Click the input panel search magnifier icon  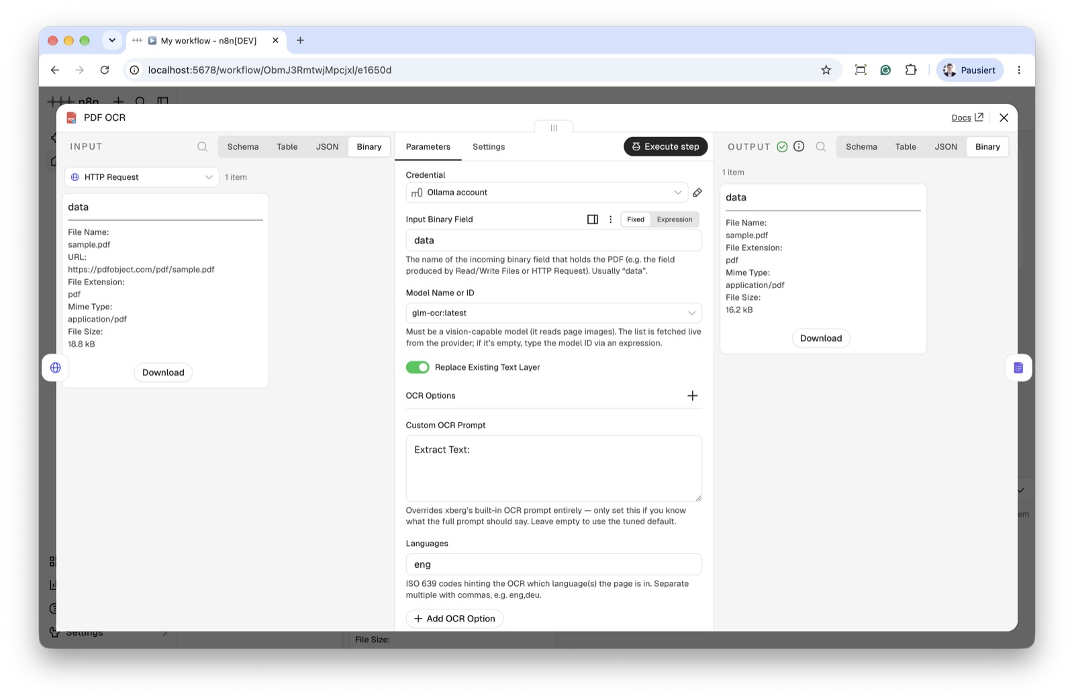click(202, 146)
